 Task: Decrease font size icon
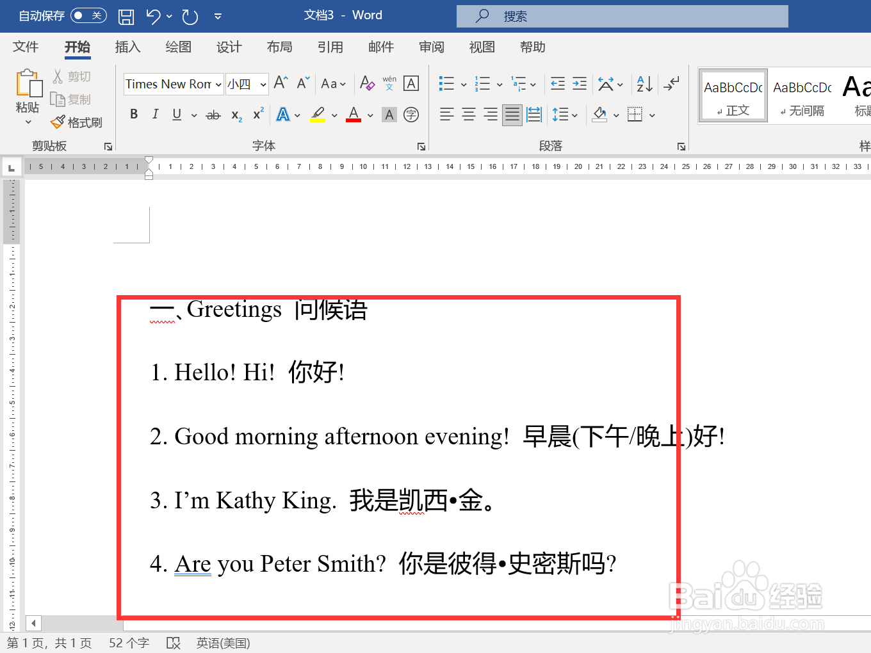coord(303,83)
